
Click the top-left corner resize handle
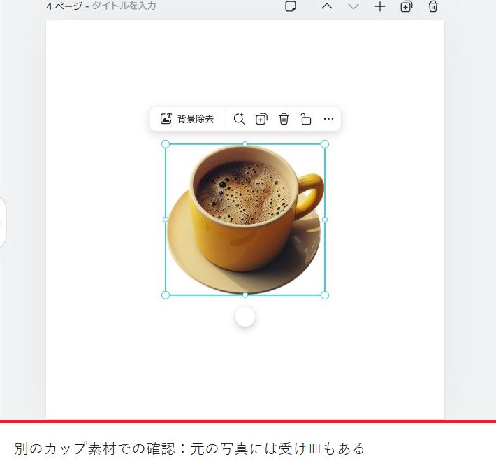tap(166, 144)
